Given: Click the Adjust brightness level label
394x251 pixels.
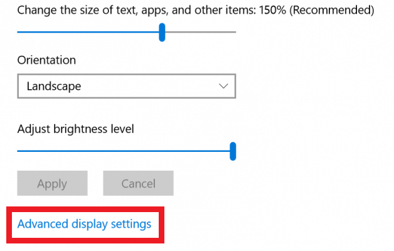Looking at the screenshot, I should (76, 129).
